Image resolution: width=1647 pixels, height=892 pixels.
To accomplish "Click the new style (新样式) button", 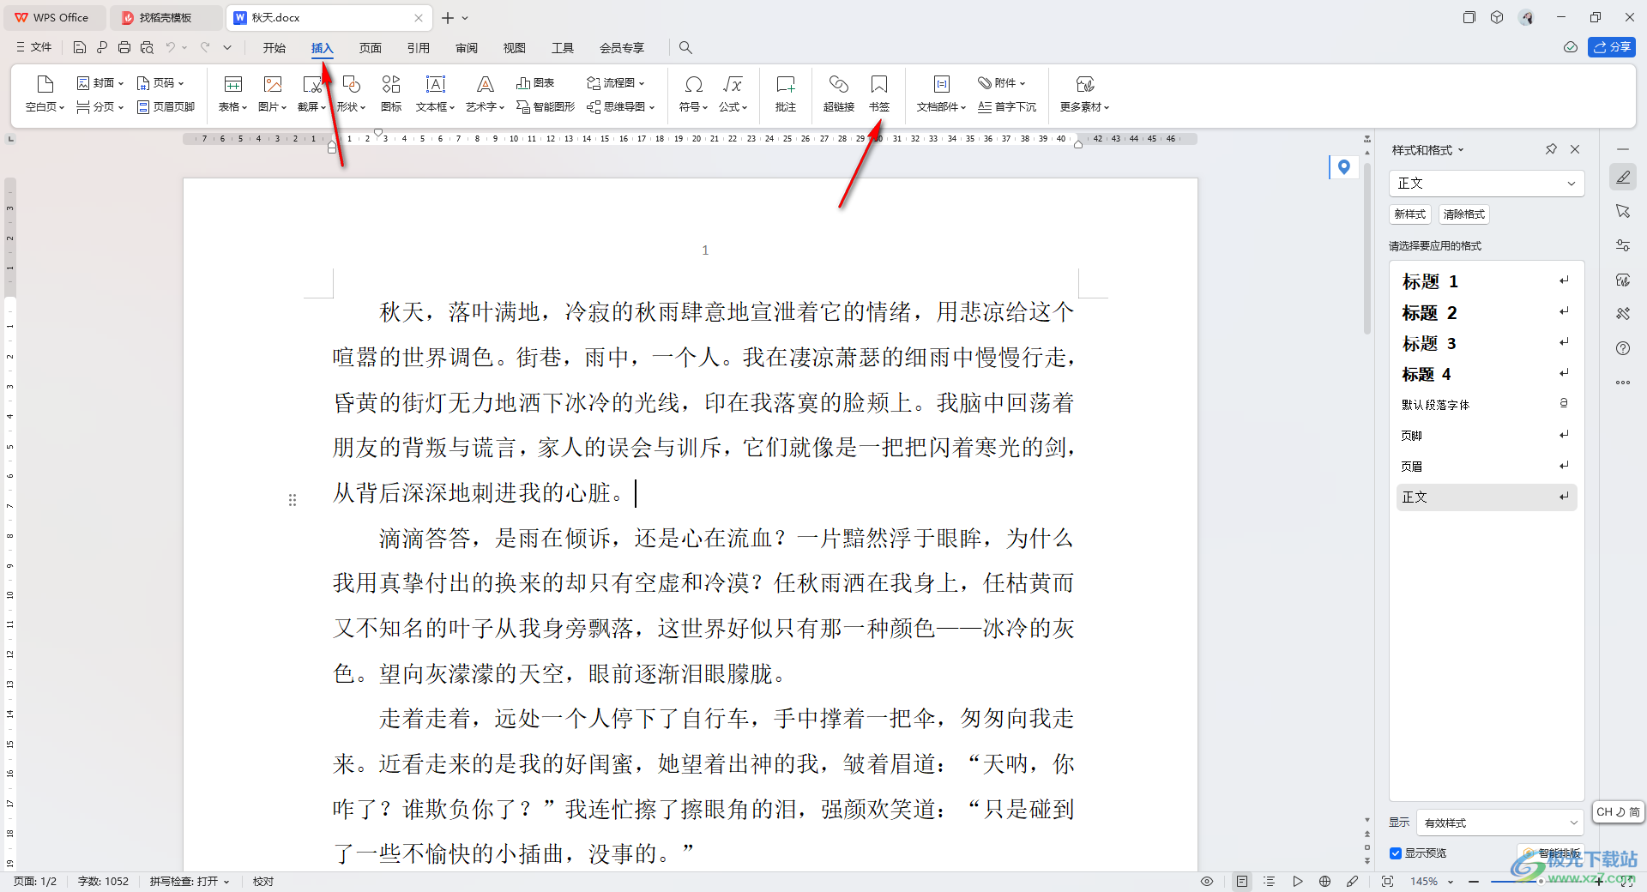I will coord(1410,214).
